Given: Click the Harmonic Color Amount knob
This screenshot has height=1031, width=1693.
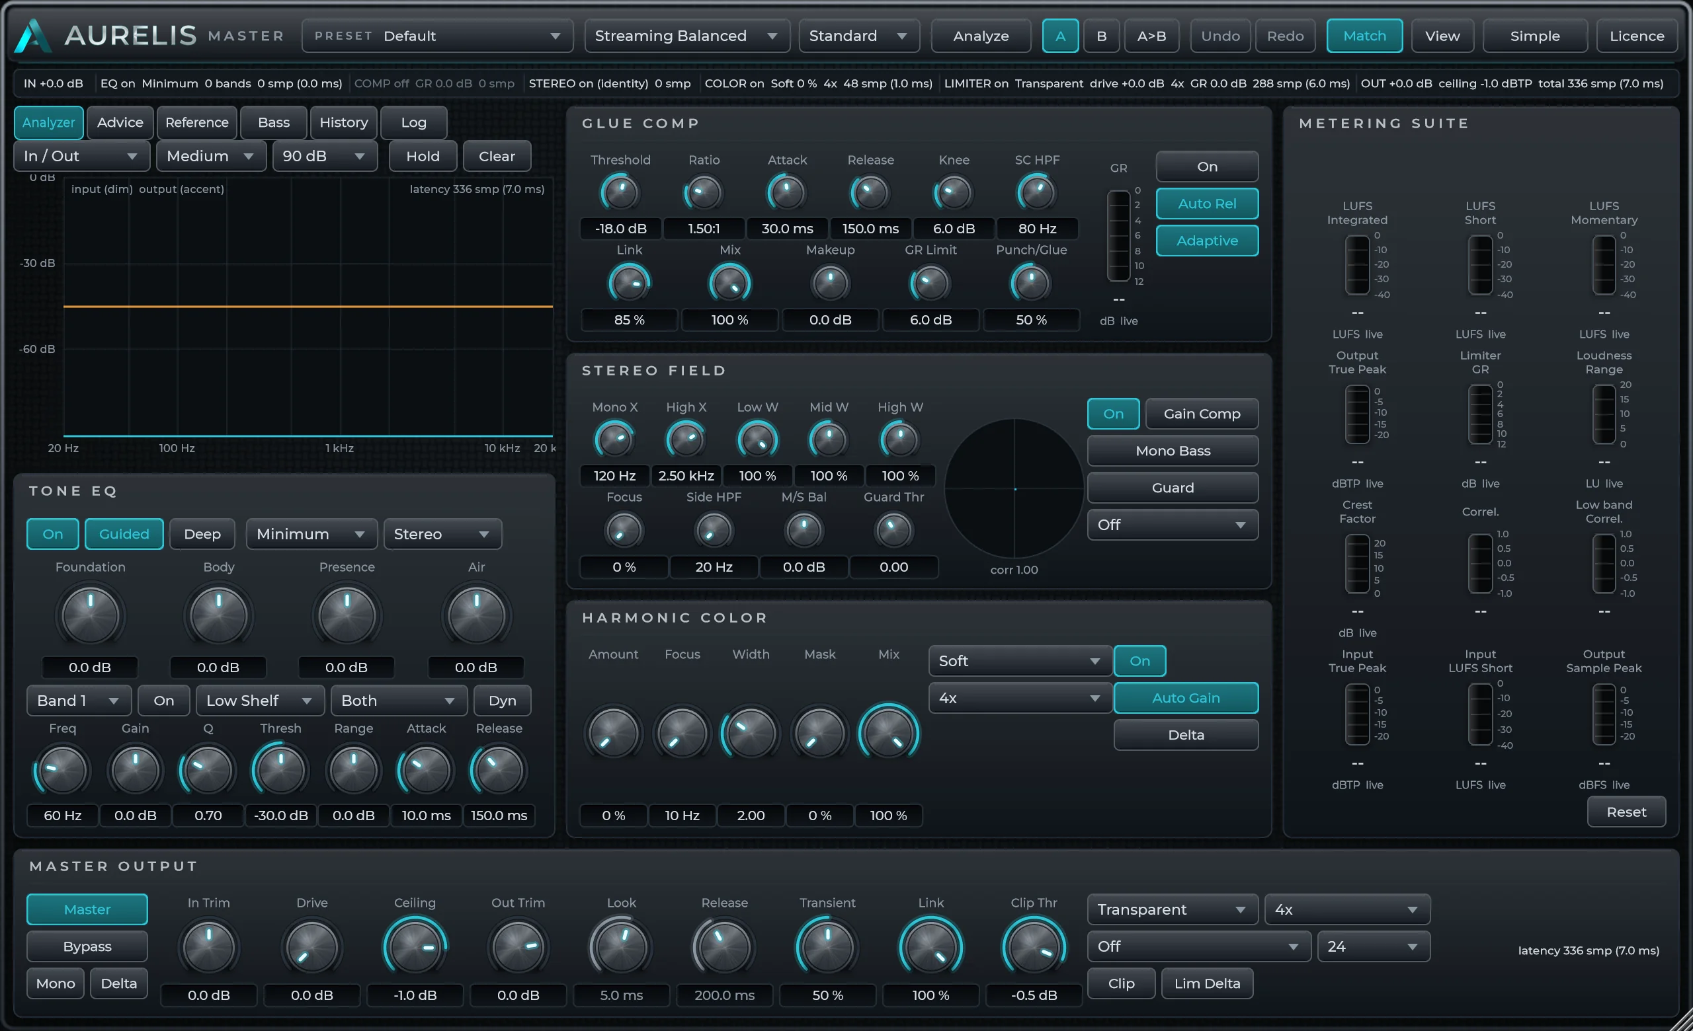Looking at the screenshot, I should (x=613, y=733).
